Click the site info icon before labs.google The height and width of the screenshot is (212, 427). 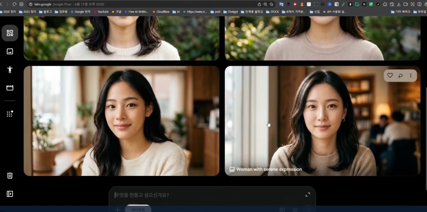pyautogui.click(x=30, y=4)
